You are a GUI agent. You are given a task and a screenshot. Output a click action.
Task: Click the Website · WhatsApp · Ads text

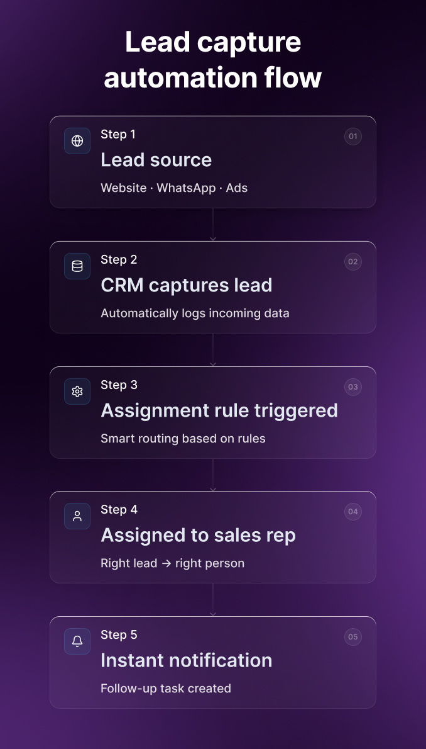tap(174, 188)
